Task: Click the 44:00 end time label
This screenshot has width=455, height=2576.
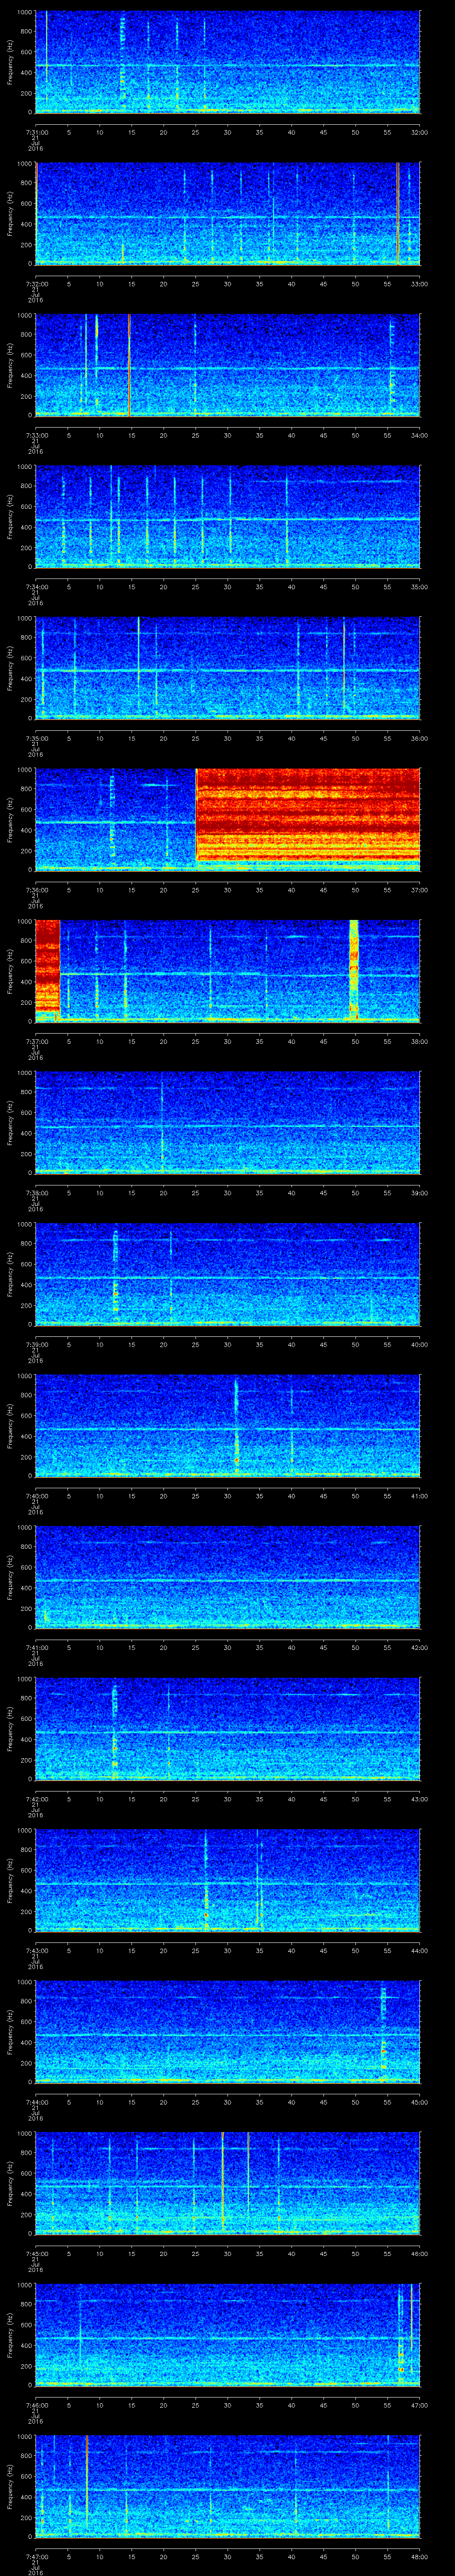Action: [x=419, y=1950]
